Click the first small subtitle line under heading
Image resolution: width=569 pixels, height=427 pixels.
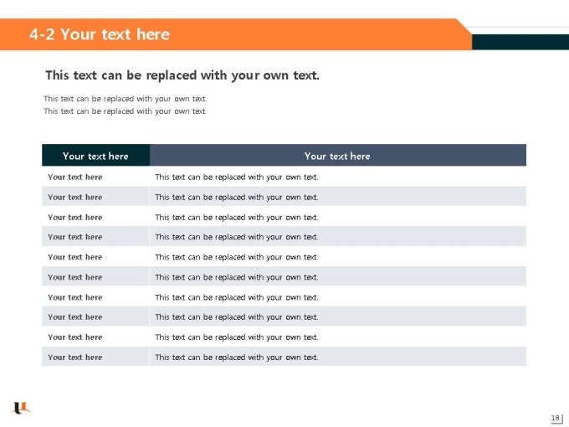[126, 99]
